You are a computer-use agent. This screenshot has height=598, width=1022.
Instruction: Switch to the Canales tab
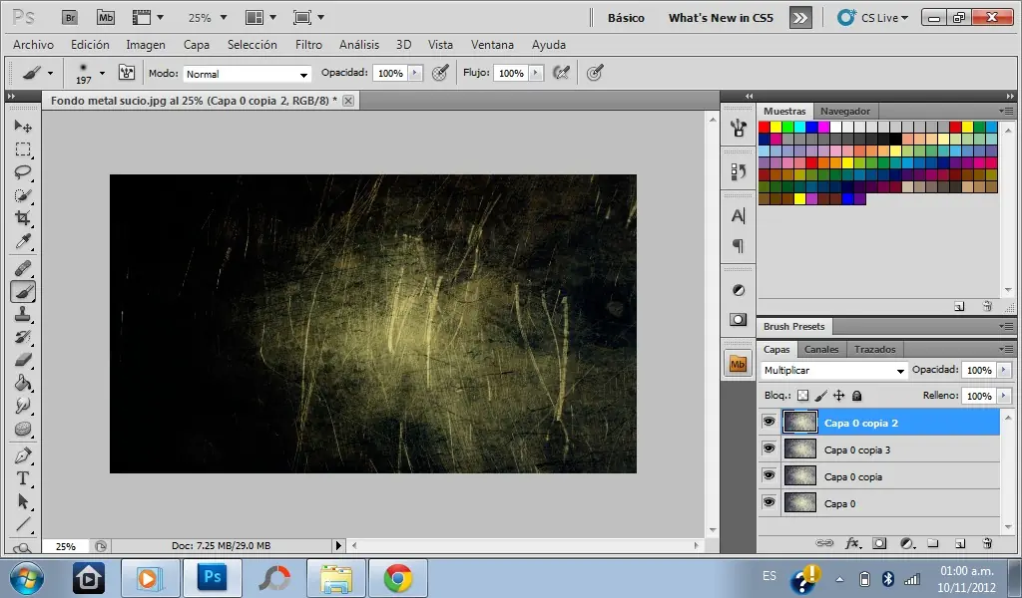pos(821,349)
